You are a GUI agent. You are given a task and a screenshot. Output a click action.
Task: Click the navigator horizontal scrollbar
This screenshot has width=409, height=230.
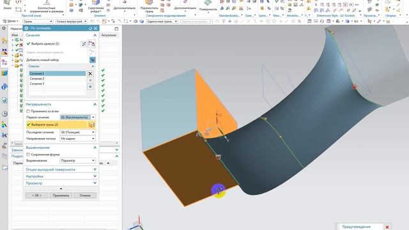click(x=65, y=143)
